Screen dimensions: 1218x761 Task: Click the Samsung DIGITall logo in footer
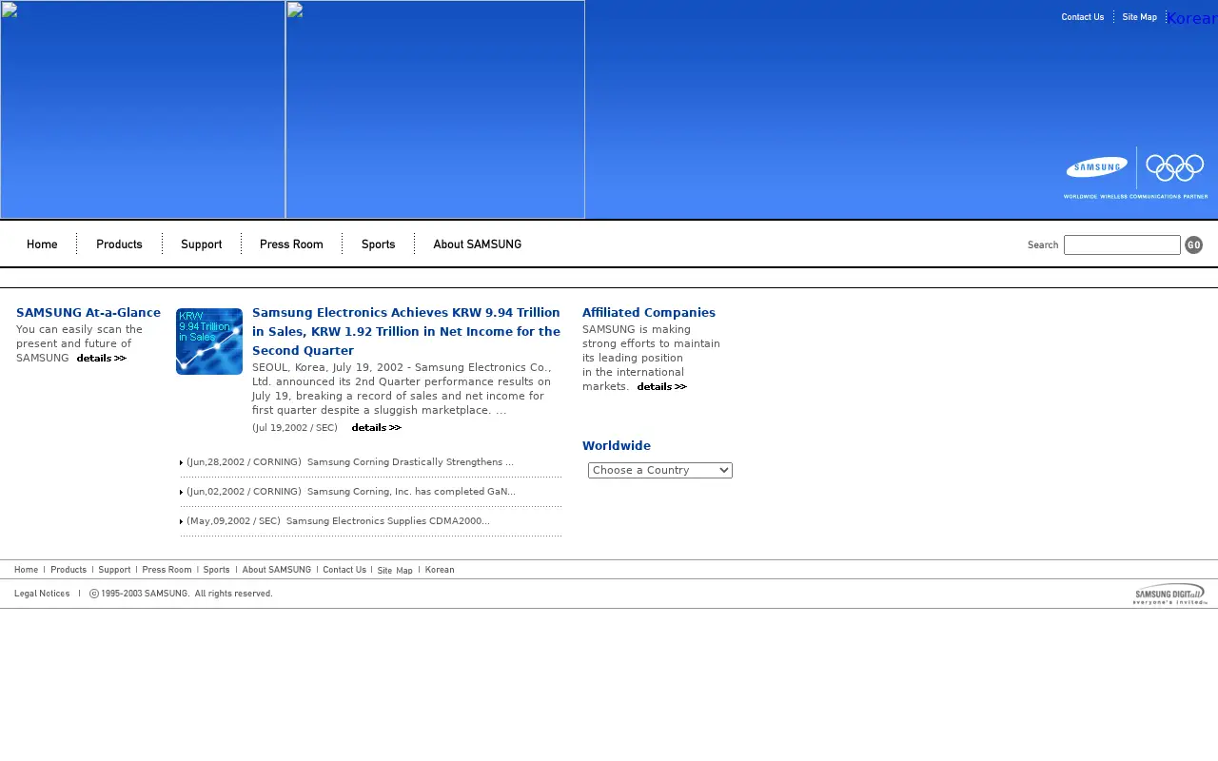1169,595
